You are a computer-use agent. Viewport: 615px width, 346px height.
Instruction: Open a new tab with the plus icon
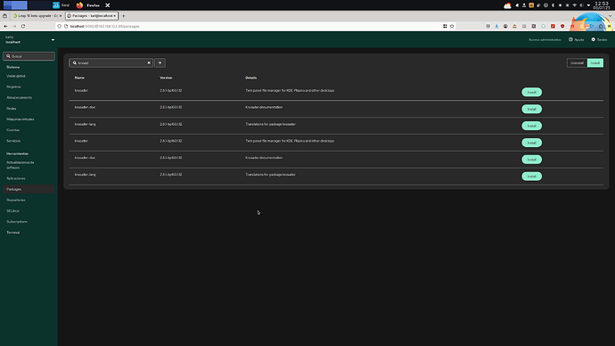click(124, 16)
